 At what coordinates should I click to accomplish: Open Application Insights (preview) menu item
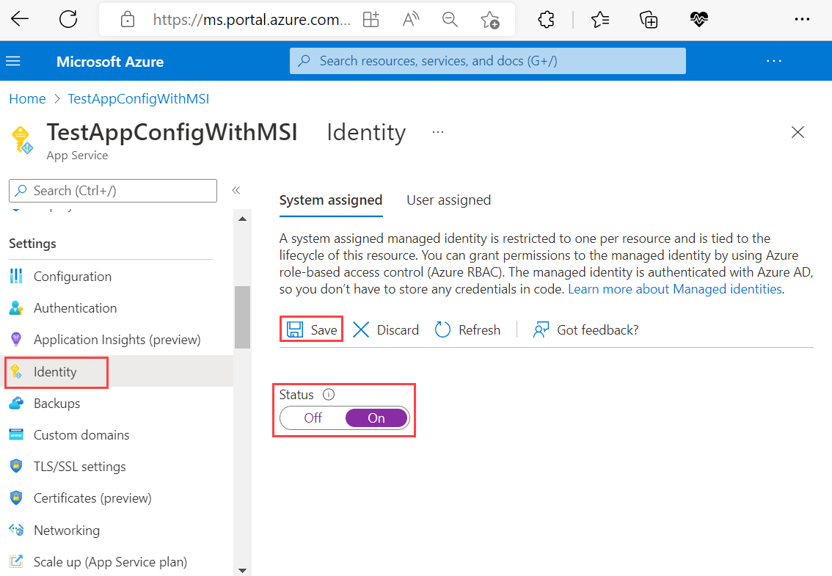117,339
